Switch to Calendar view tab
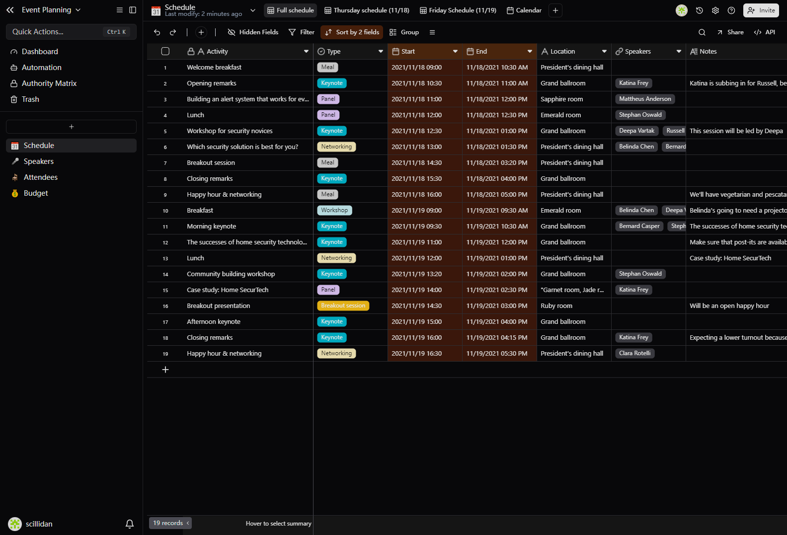This screenshot has height=535, width=787. [524, 10]
